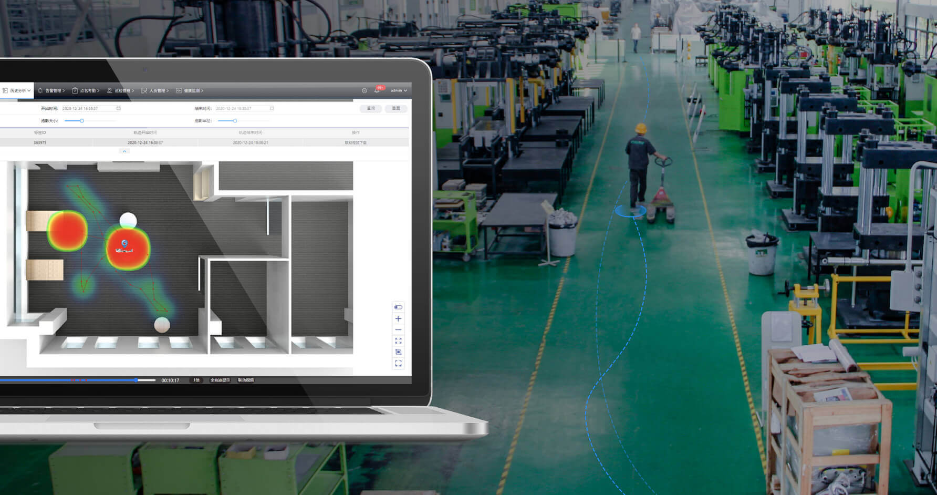Image resolution: width=937 pixels, height=495 pixels.
Task: Click the 重置 reset button
Action: (x=396, y=108)
